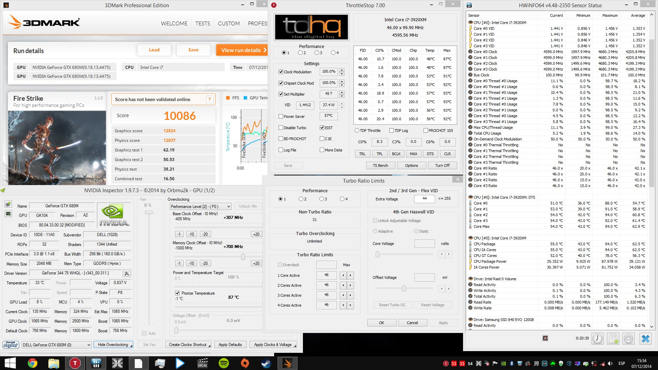Image resolution: width=658 pixels, height=370 pixels.
Task: Increase 1 Core Active turbo ratio
Action: pos(350,275)
